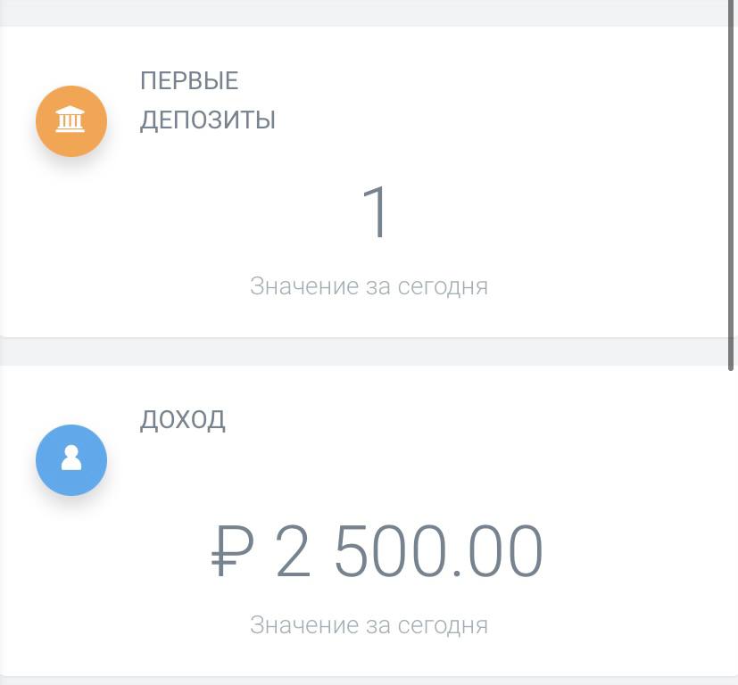The image size is (738, 685).
Task: Click the orange bank icon
Action: [x=71, y=121]
